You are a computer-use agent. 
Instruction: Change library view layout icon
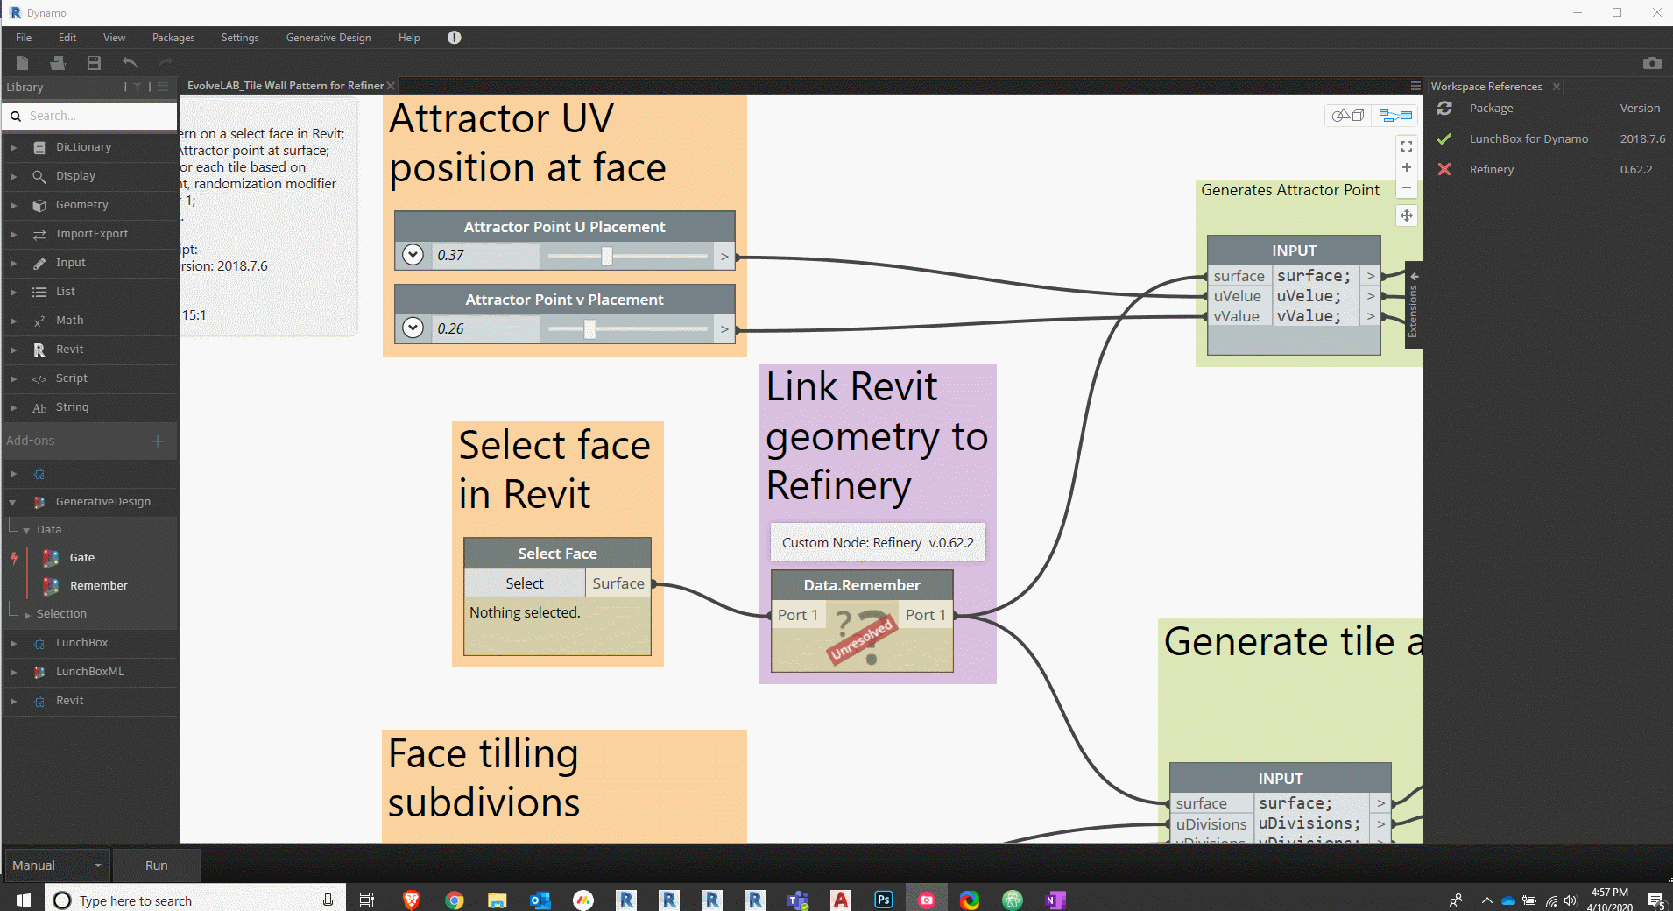[163, 87]
